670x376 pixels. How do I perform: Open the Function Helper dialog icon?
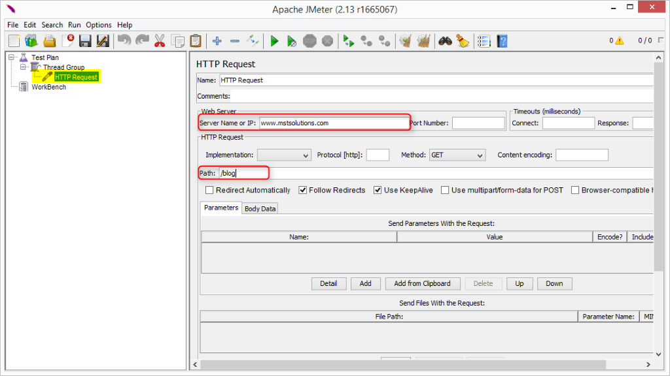[484, 41]
